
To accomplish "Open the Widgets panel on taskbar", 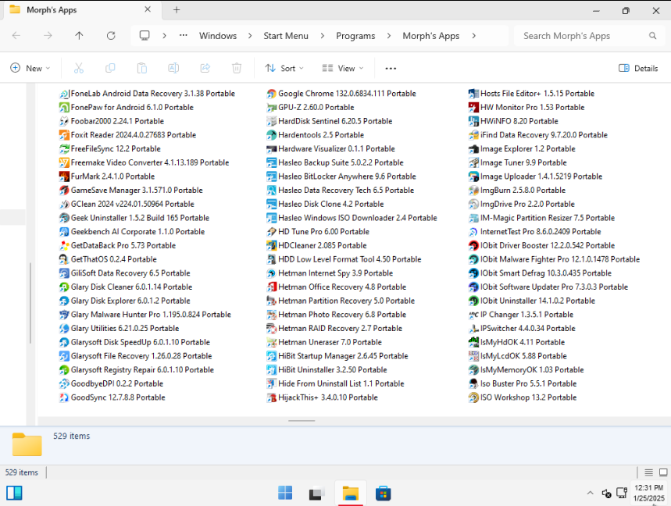I will (x=14, y=494).
